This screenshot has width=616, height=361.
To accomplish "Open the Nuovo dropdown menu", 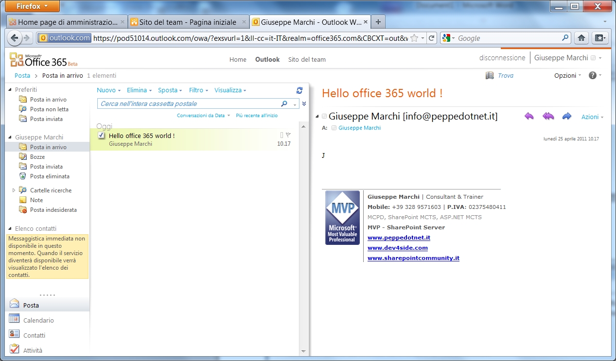I will pyautogui.click(x=108, y=90).
